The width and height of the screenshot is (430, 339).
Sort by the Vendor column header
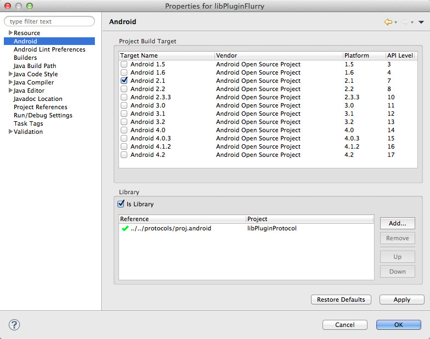[x=279, y=55]
